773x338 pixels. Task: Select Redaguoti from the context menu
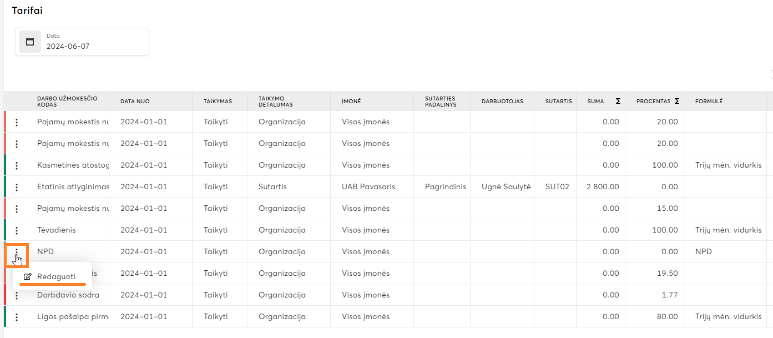[55, 276]
